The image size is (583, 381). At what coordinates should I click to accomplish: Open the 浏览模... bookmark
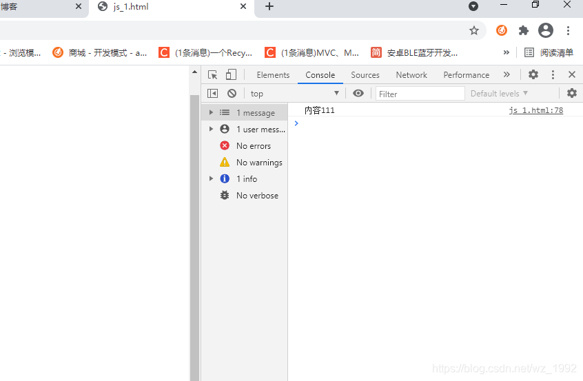[x=21, y=53]
